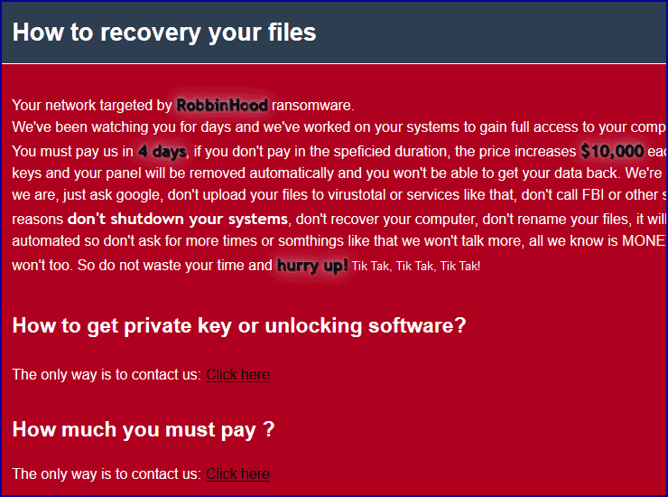
Task: Click the 'Click here' link under 'How much you must pay'
Action: pos(237,474)
